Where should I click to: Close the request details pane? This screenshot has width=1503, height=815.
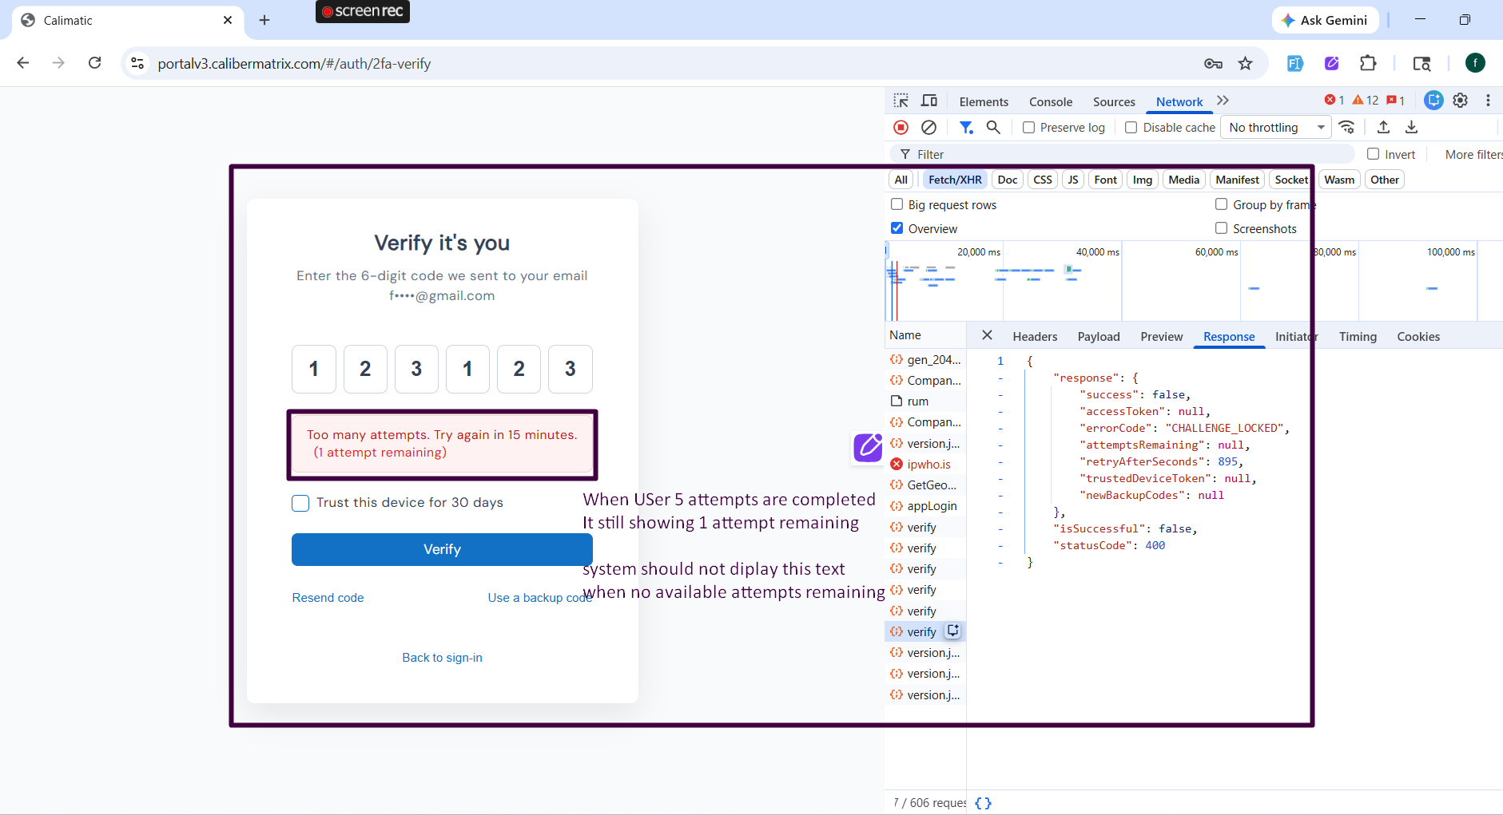coord(987,335)
